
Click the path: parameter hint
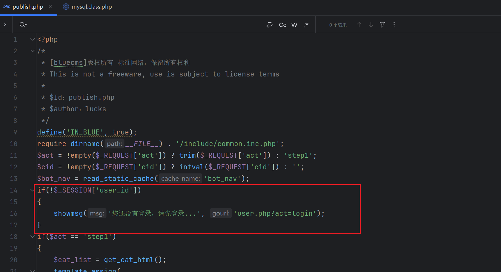tap(114, 144)
